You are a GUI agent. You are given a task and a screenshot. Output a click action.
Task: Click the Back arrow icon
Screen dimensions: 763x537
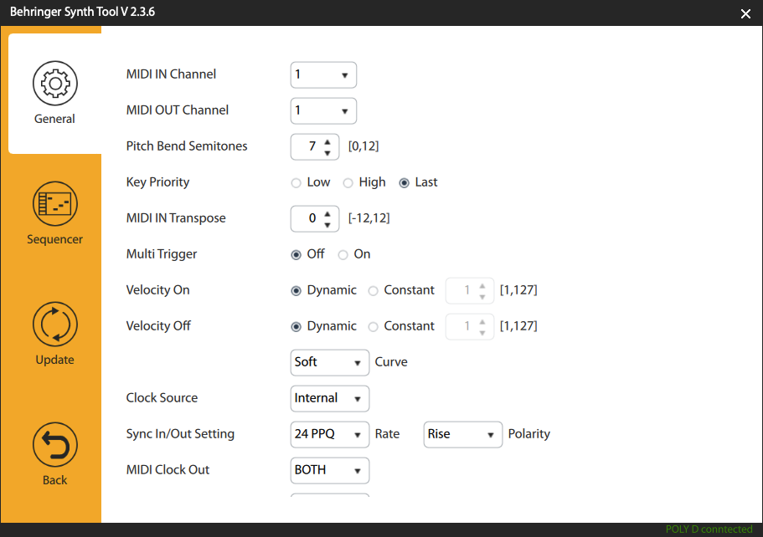click(x=55, y=445)
